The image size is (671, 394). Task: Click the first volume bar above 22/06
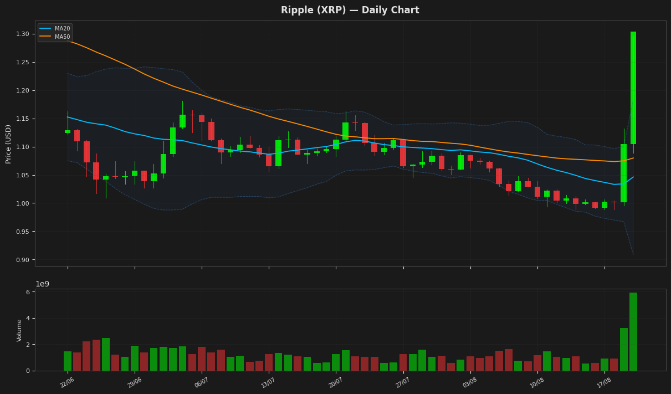tap(68, 361)
